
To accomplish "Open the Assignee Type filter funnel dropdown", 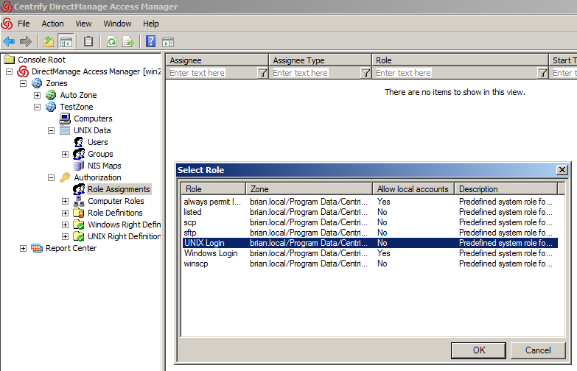I will 366,73.
